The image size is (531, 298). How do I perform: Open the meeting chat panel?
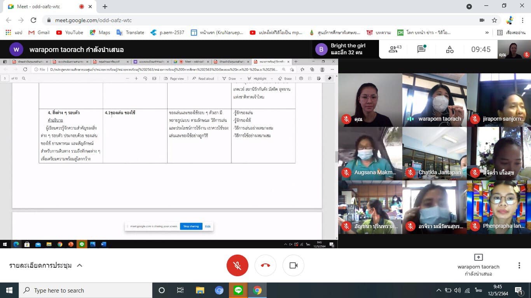tap(421, 49)
